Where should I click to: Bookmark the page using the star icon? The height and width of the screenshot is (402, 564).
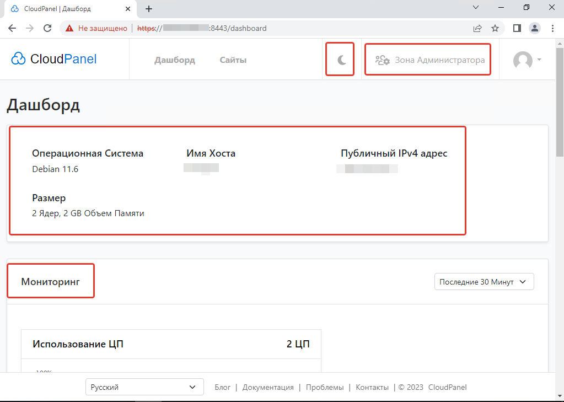495,28
